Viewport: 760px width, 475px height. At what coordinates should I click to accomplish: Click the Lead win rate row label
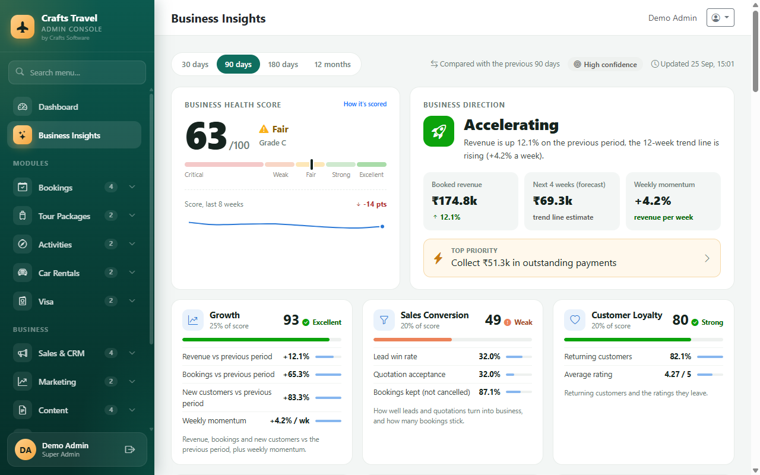click(x=395, y=357)
